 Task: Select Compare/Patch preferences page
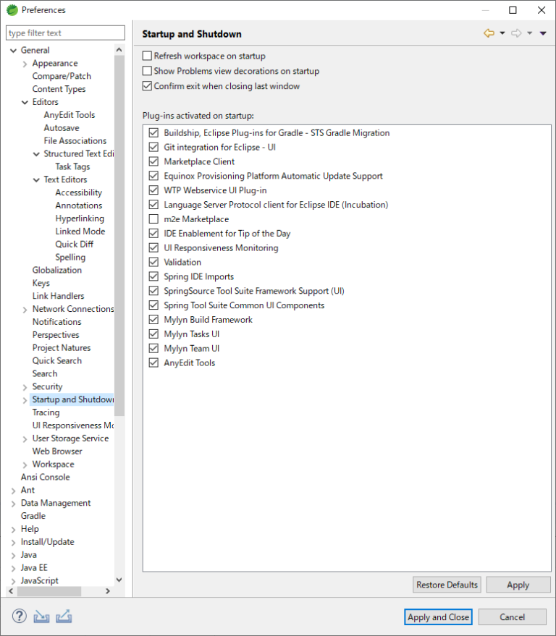[x=62, y=76]
